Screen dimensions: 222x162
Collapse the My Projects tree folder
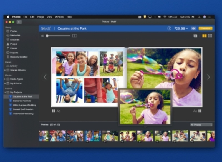[5, 92]
